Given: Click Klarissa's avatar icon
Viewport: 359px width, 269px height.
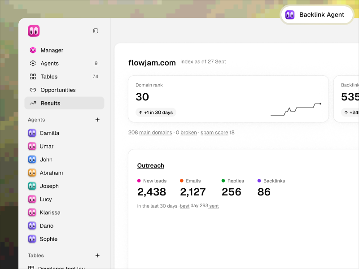Looking at the screenshot, I should [32, 213].
